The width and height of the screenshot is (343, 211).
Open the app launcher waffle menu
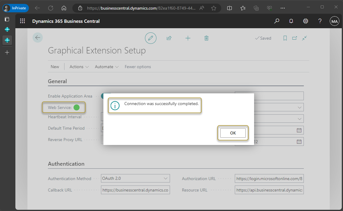[23, 21]
